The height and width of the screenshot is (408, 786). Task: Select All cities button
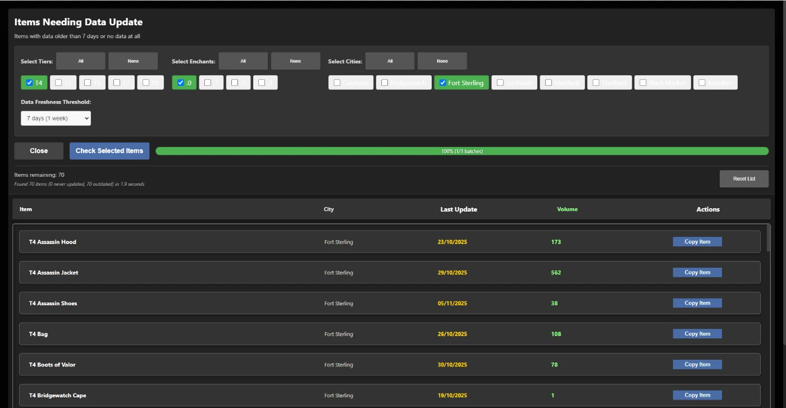pos(390,61)
